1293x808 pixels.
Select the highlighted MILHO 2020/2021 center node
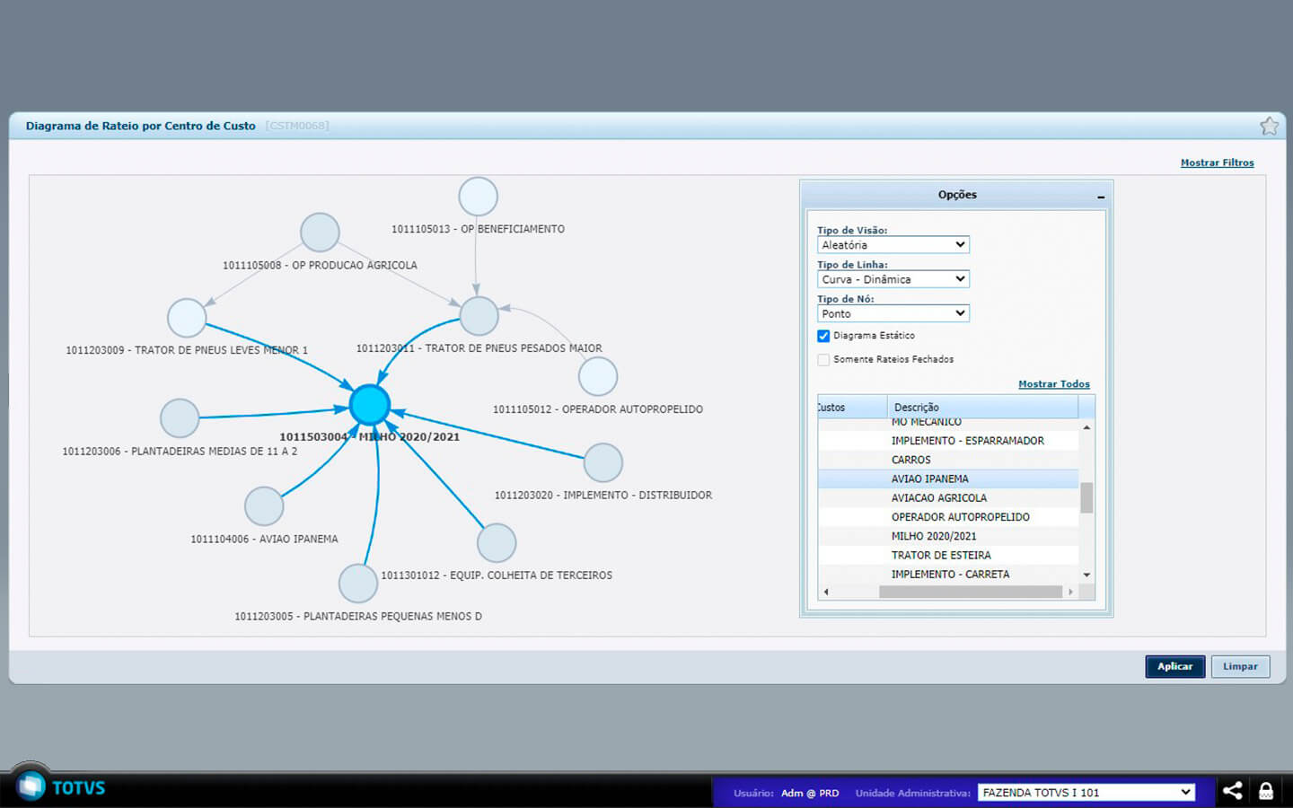pos(369,405)
